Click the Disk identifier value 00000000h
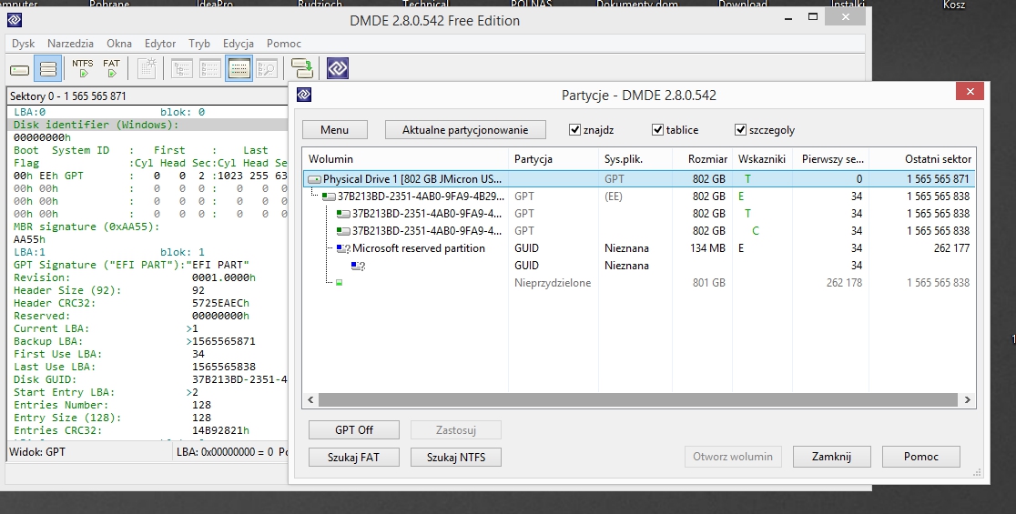 [42, 137]
